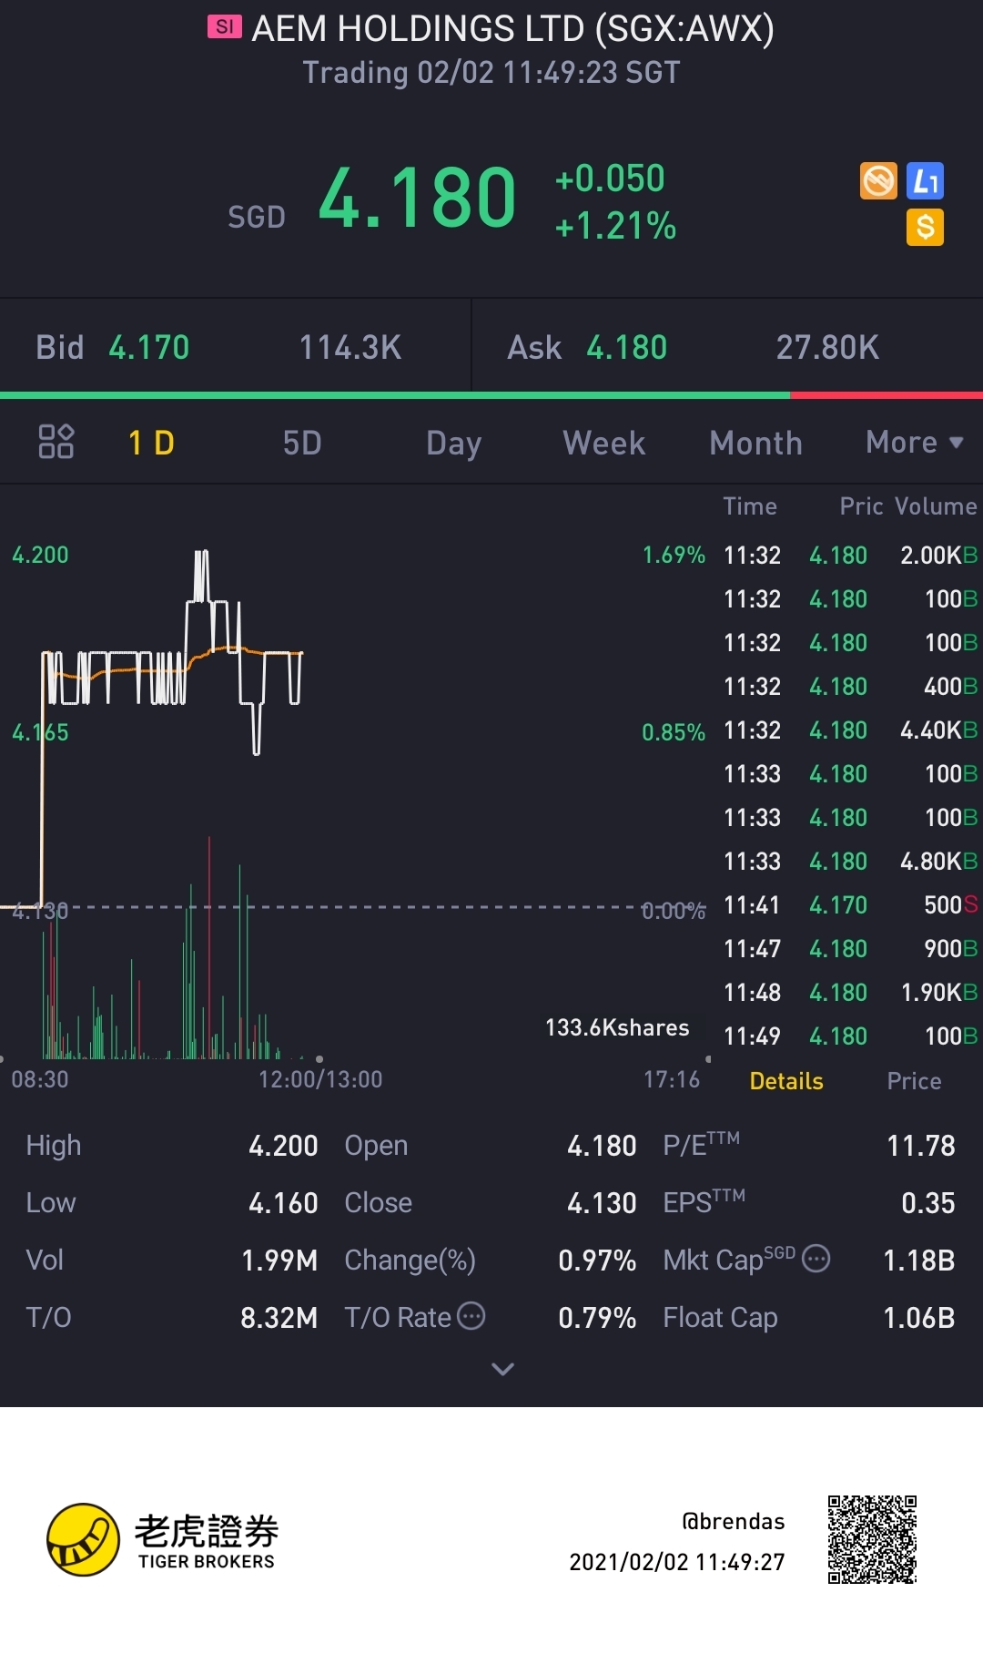
Task: Switch to the Month chart tab
Action: (755, 443)
